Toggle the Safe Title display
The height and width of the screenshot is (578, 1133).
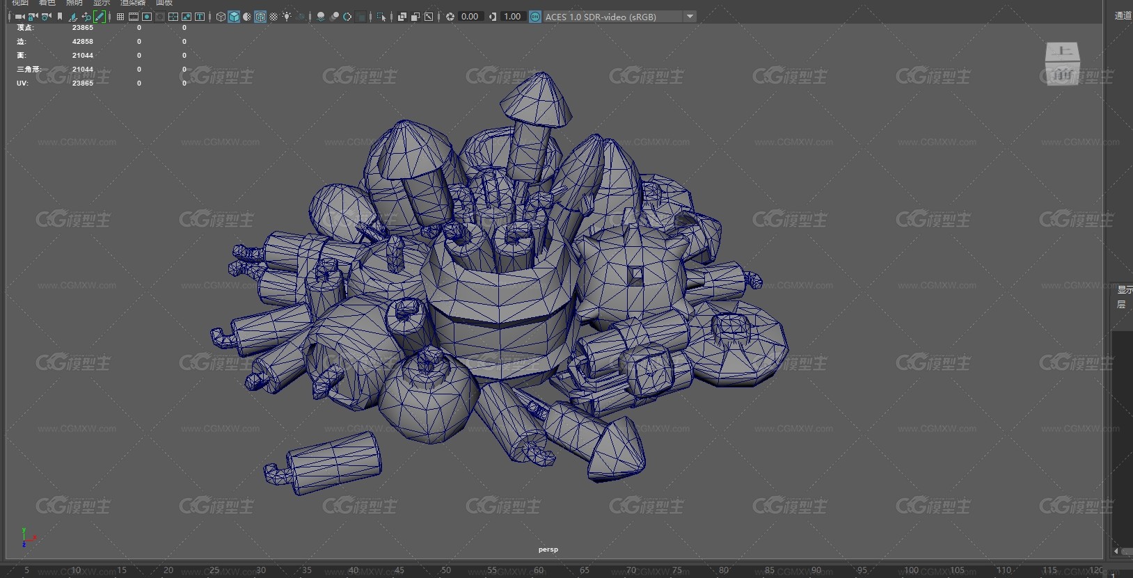[200, 17]
